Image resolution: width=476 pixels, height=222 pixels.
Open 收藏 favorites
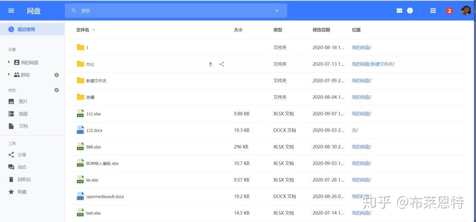point(22,192)
